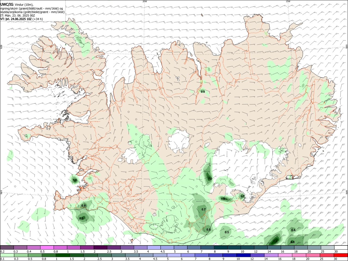Click the 15W longitude label on the map's upper border

[x=288, y=1]
